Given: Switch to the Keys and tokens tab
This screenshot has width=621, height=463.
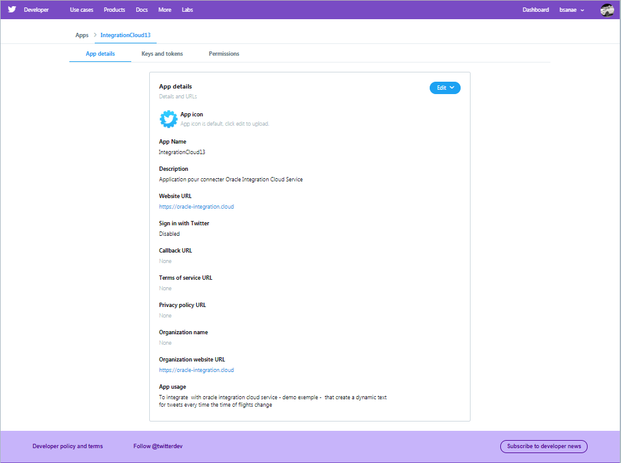Looking at the screenshot, I should pyautogui.click(x=162, y=54).
